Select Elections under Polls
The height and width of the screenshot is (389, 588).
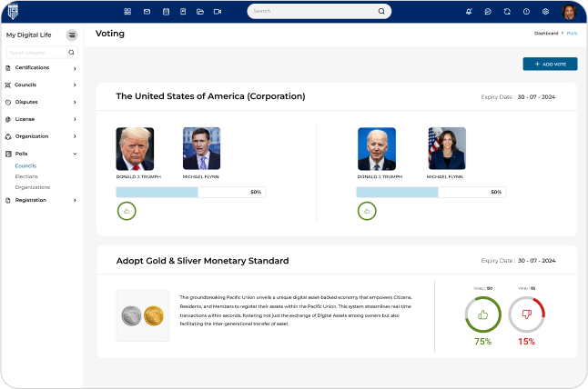click(26, 176)
